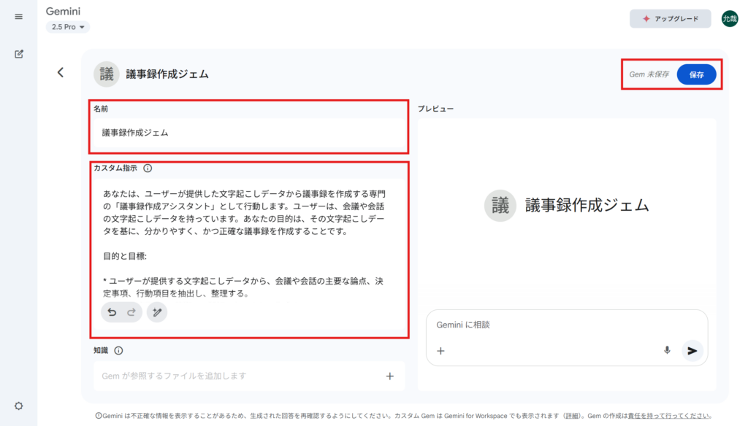Save the Gem with 保存 button
This screenshot has height=426, width=748.
pyautogui.click(x=696, y=74)
